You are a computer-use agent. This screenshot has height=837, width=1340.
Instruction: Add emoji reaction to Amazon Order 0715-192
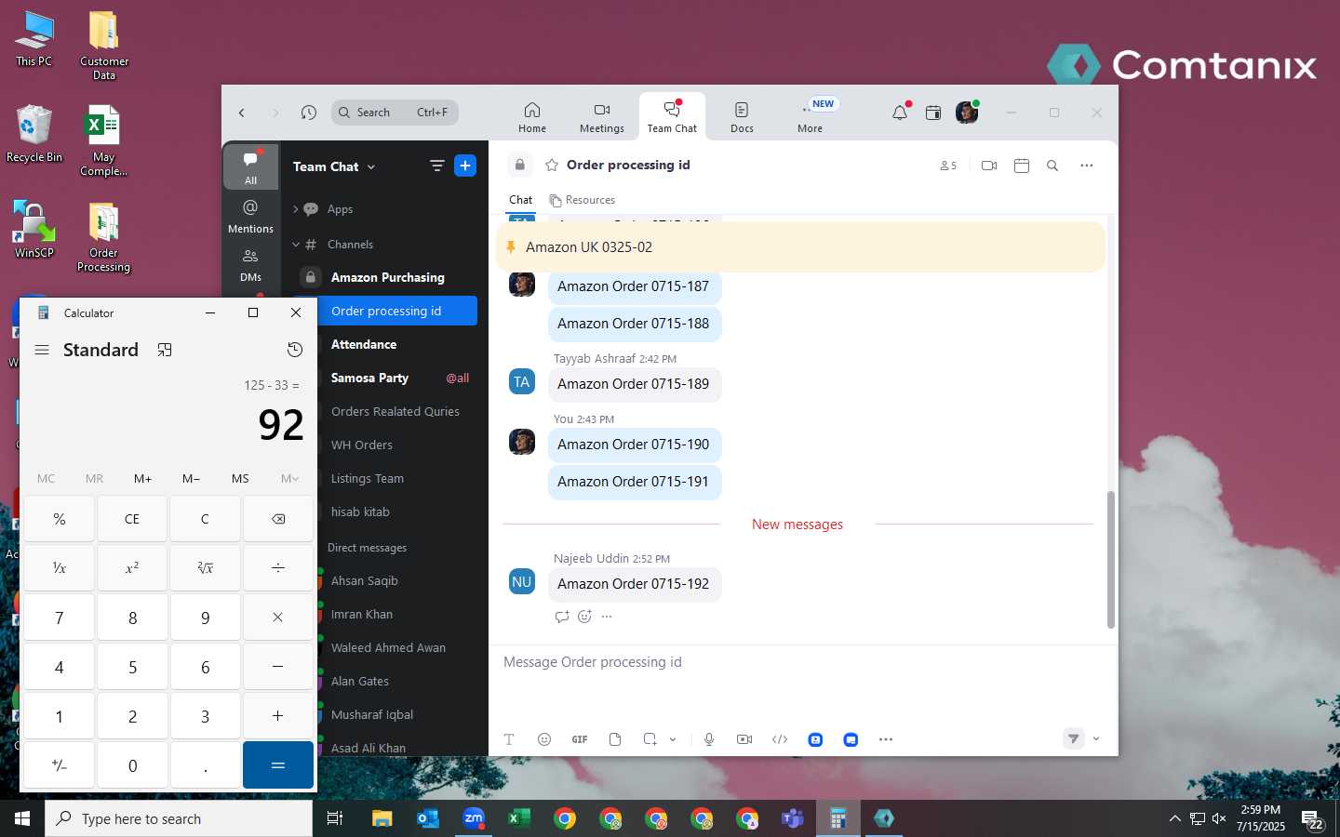tap(584, 617)
